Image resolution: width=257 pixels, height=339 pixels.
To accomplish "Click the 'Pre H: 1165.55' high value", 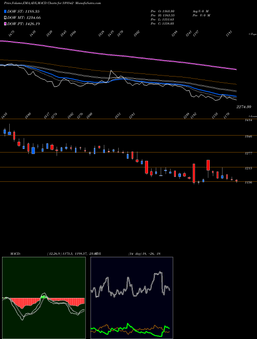I will coord(162,15).
